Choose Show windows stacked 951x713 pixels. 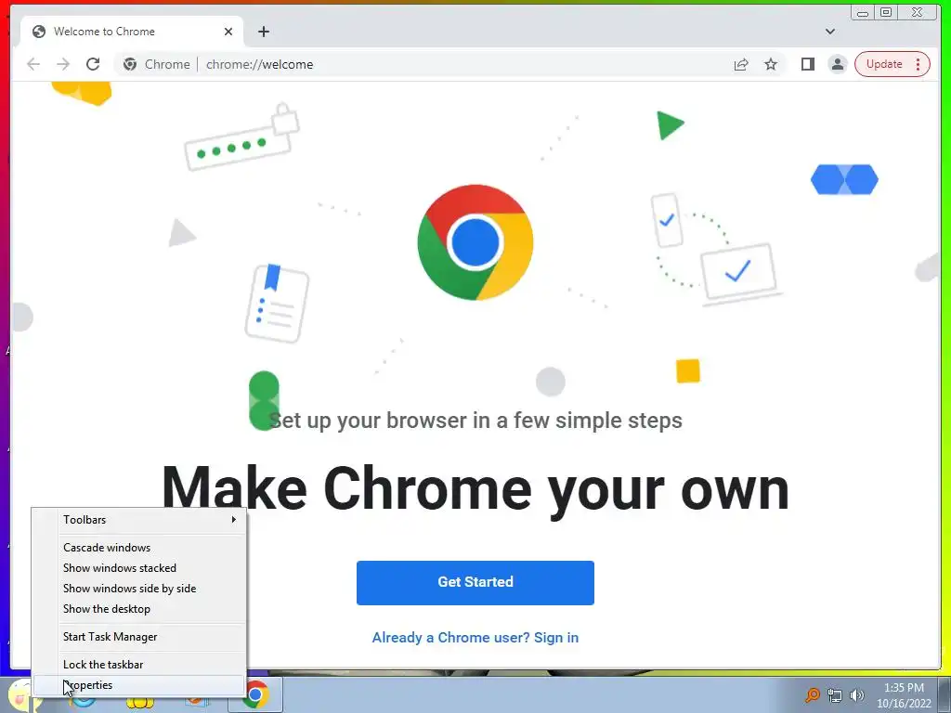(139, 568)
